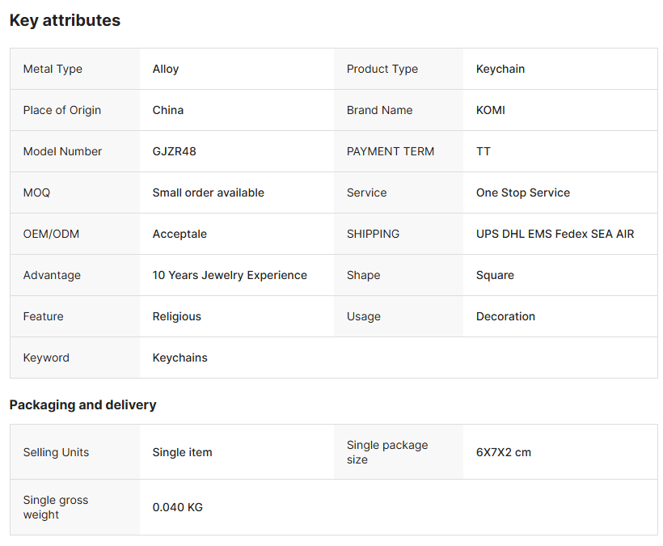This screenshot has height=546, width=663.
Task: Click the TT payment term value
Action: pyautogui.click(x=484, y=151)
